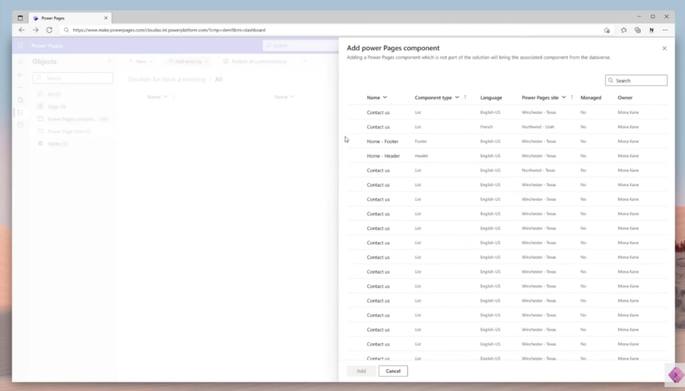Click the Cancel button
The height and width of the screenshot is (391, 685).
coord(393,371)
